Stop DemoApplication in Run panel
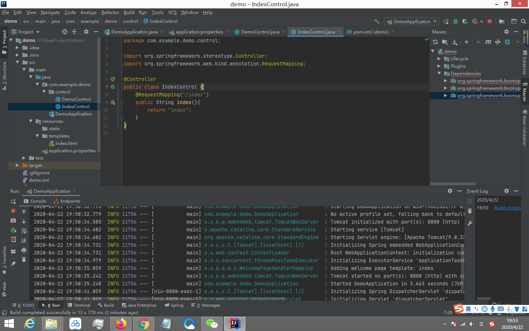This screenshot has width=529, height=331. pos(13,211)
